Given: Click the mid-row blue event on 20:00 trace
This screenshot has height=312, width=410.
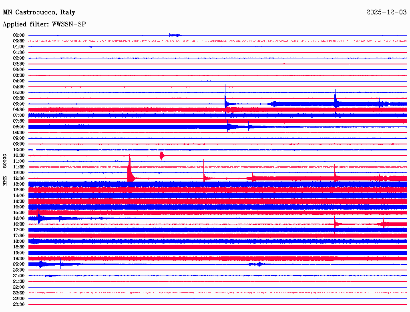Looking at the screenshot, I should click(255, 264).
